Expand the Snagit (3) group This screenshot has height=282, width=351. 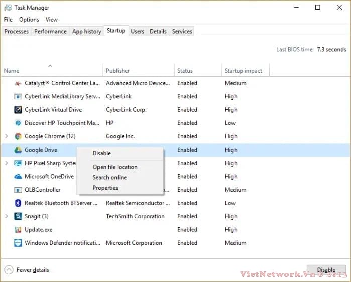point(7,216)
